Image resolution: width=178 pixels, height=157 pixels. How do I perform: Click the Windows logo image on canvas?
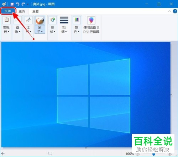pyautogui.click(x=94, y=96)
